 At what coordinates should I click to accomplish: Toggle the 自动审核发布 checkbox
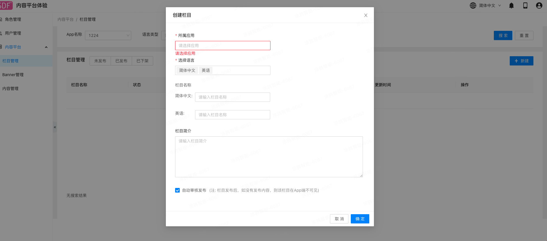coord(177,190)
